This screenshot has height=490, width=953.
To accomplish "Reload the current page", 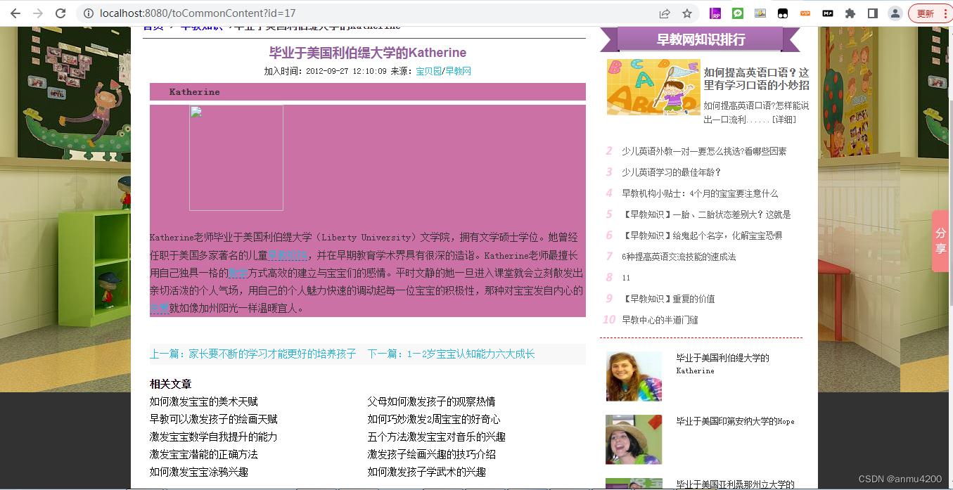I will tap(60, 13).
